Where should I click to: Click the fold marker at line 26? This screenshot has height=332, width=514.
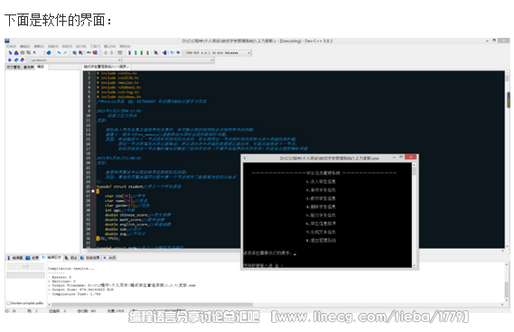tap(93, 191)
